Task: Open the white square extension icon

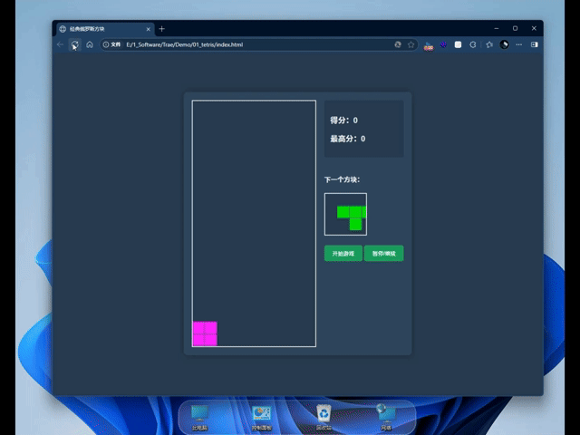Action: [x=458, y=44]
